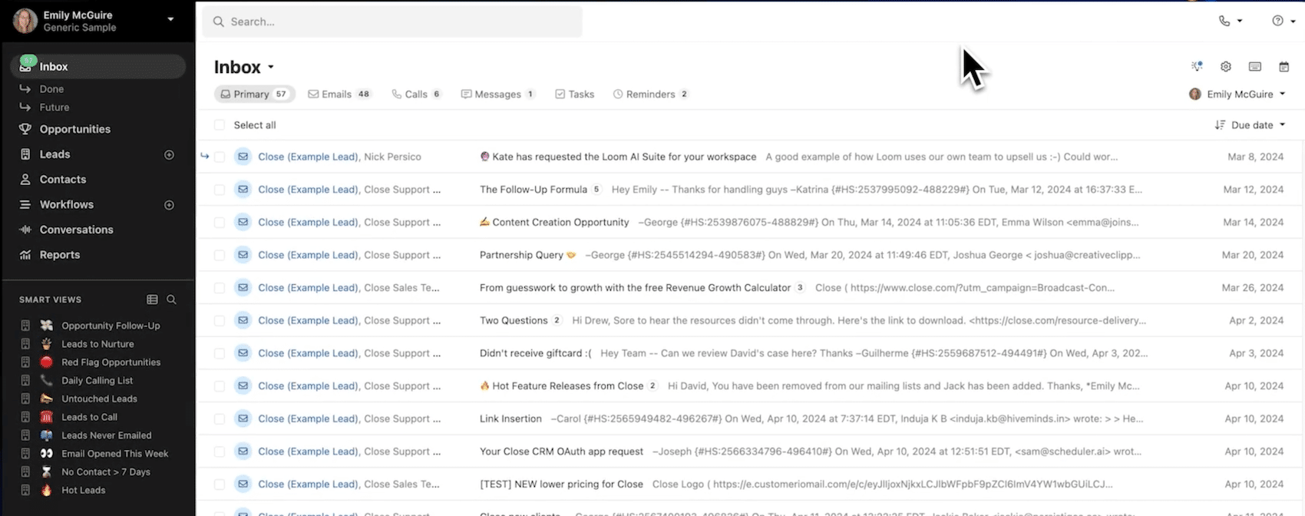
Task: Click the phone call icon in top bar
Action: coord(1224,21)
